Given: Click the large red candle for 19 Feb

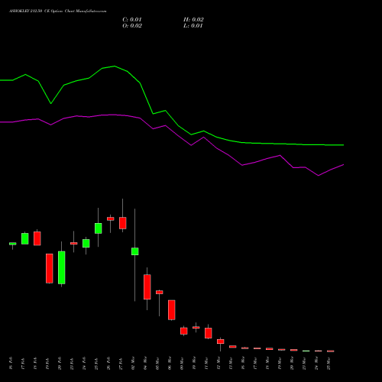Looking at the screenshot, I should tap(50, 268).
